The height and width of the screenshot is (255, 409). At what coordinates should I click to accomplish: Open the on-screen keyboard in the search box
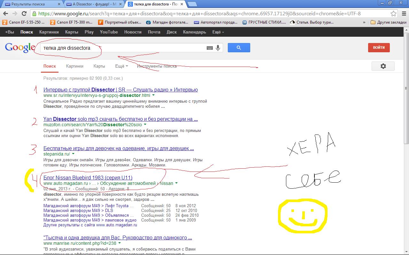[x=210, y=48]
